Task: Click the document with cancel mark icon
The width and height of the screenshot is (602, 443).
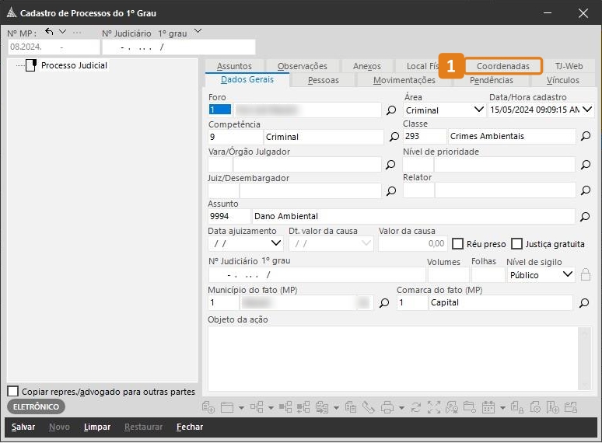Action: [x=535, y=407]
